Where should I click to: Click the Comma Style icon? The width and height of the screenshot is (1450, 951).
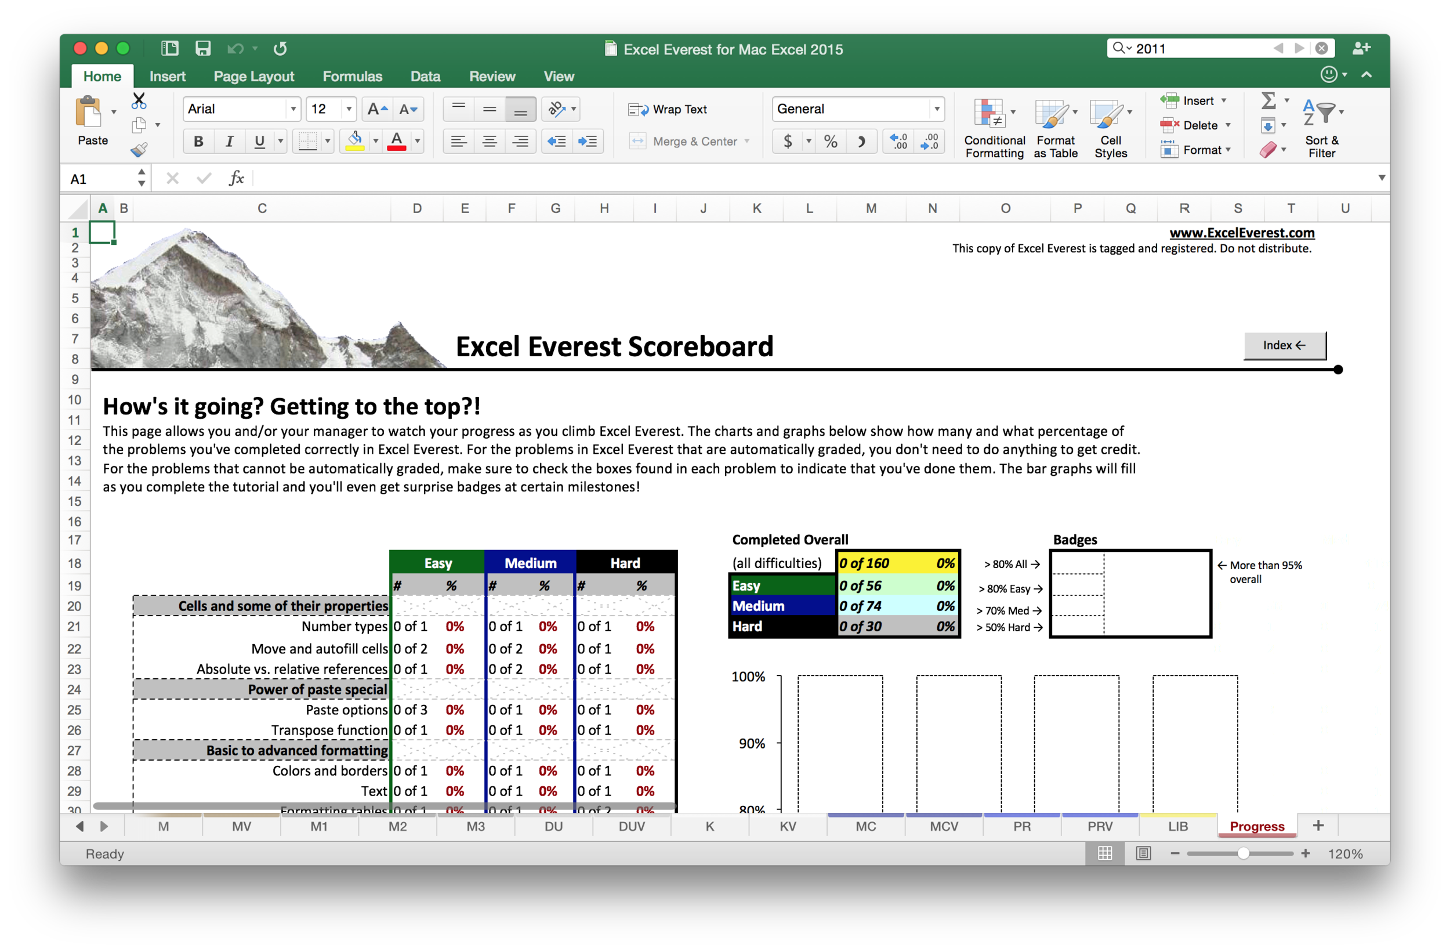pyautogui.click(x=861, y=142)
